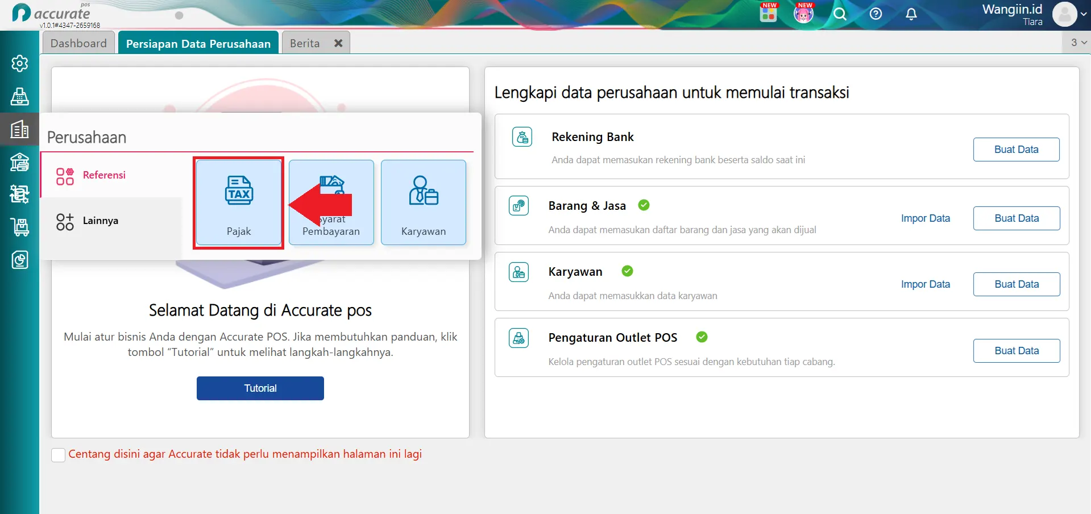Click the 'Lengkapi data perusahaan' heading
Screen dimensions: 1091x514
pos(671,93)
